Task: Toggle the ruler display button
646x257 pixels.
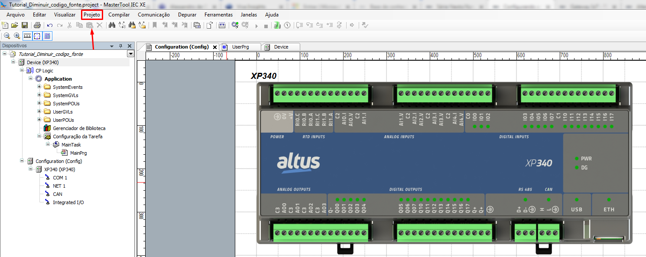Action: pyautogui.click(x=27, y=36)
